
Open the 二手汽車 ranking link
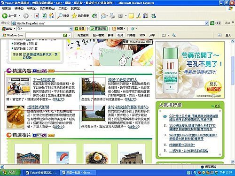click(x=188, y=151)
